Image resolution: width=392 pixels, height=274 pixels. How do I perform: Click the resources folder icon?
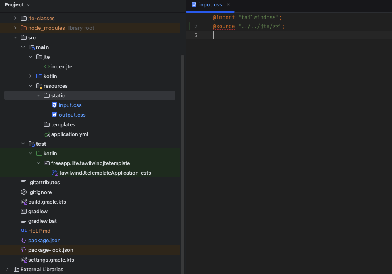(x=39, y=86)
